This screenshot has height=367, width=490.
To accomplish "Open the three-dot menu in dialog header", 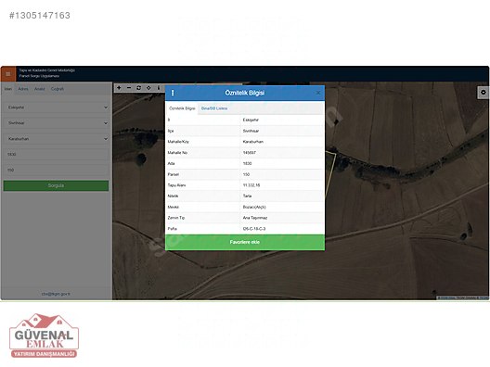I will pos(173,93).
